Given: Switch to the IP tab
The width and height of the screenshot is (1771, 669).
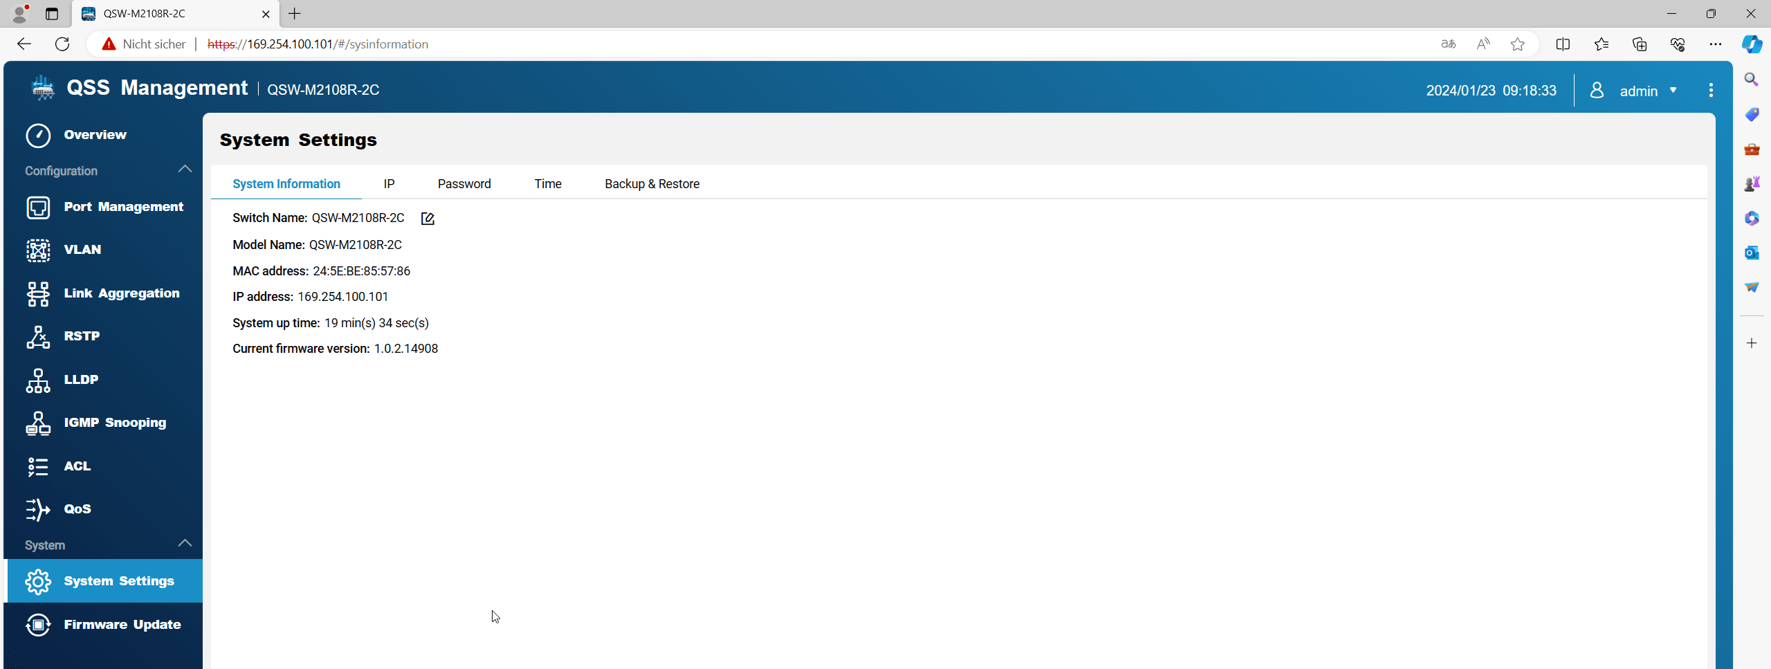Looking at the screenshot, I should tap(389, 184).
